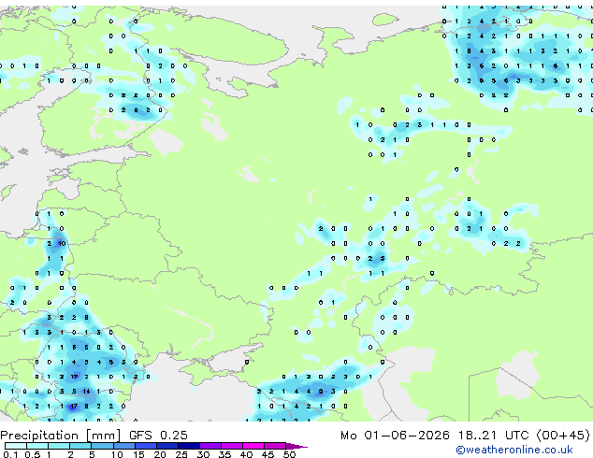Click the legend label '35'
Viewport: 593px width, 458px height.
tap(224, 454)
